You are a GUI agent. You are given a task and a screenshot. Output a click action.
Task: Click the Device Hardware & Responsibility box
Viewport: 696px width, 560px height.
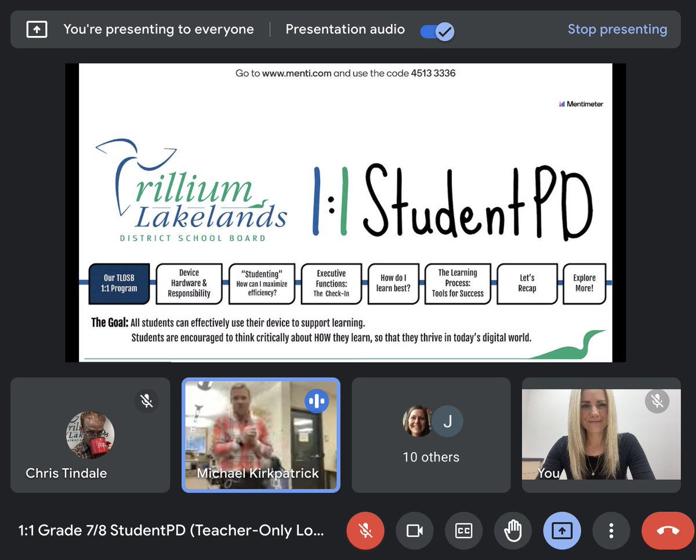(x=189, y=284)
